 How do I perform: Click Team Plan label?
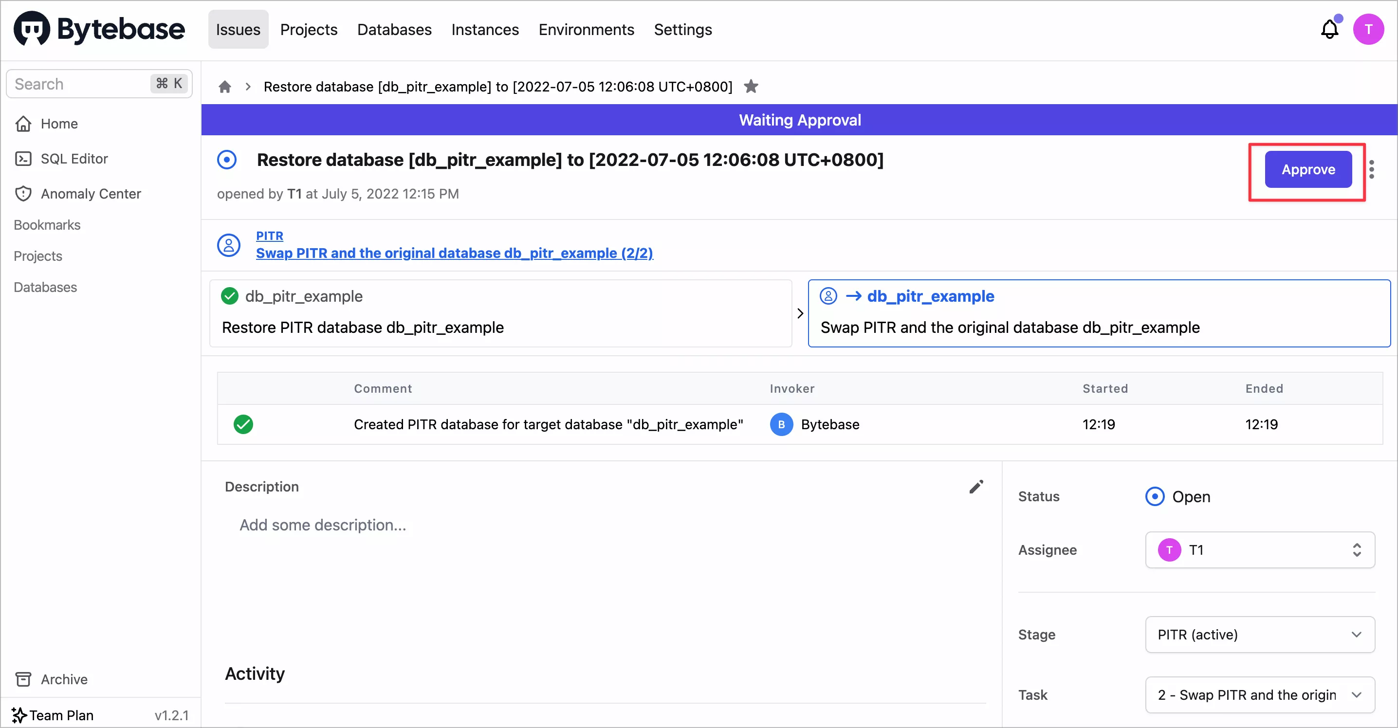[61, 715]
